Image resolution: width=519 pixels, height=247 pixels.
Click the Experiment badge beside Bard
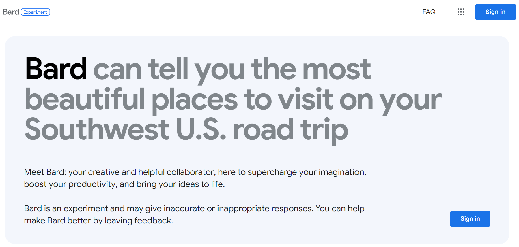click(36, 12)
